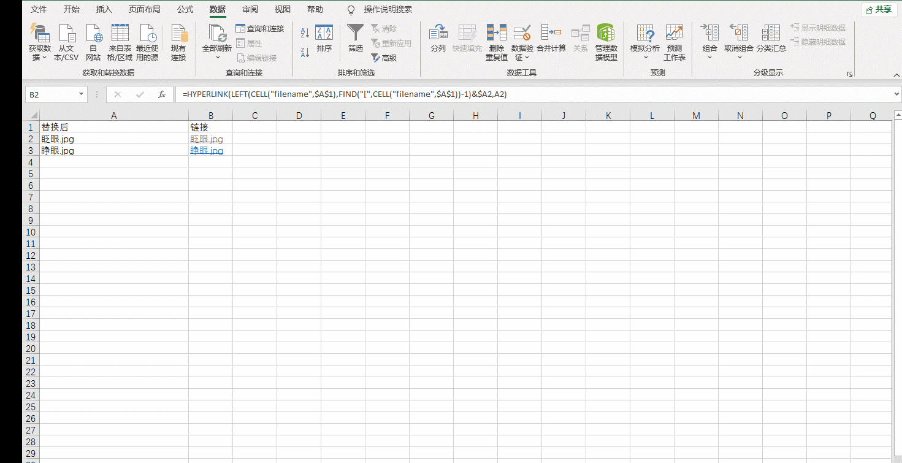Open Recent Sources (最近使用的源)
Image resolution: width=902 pixels, height=463 pixels.
coord(147,43)
